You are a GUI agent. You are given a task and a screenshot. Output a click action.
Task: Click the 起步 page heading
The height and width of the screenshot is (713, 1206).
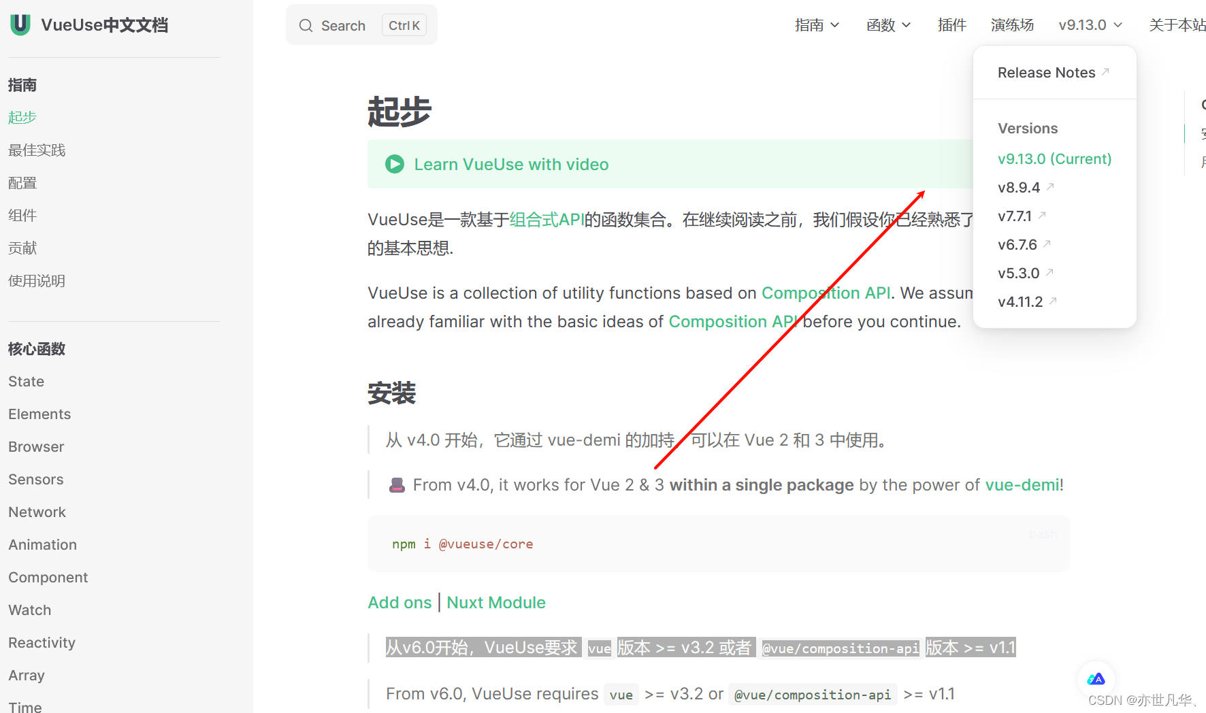[400, 111]
